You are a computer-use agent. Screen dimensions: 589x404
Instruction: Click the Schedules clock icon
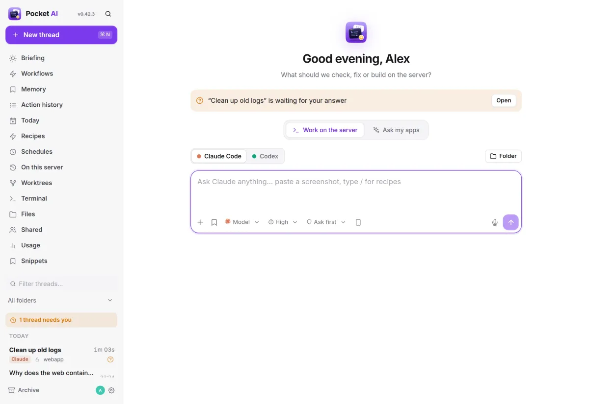pyautogui.click(x=13, y=152)
